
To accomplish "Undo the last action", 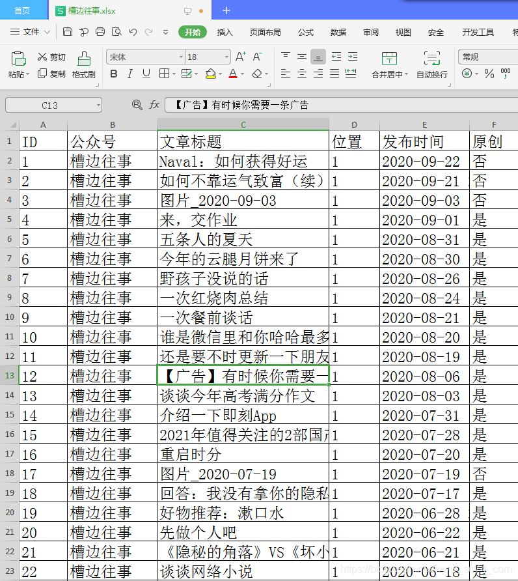I will 133,32.
